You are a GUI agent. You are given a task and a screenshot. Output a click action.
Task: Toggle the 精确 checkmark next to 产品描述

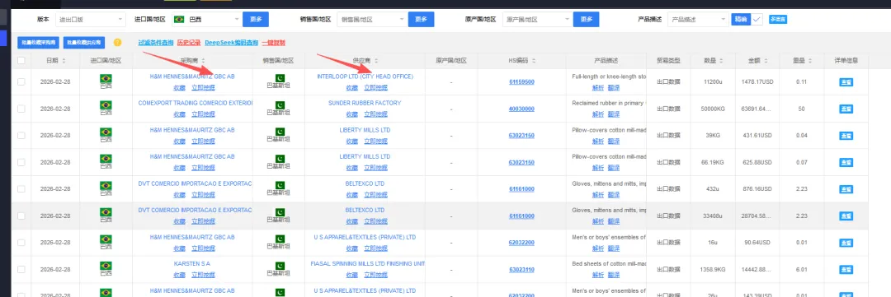757,19
